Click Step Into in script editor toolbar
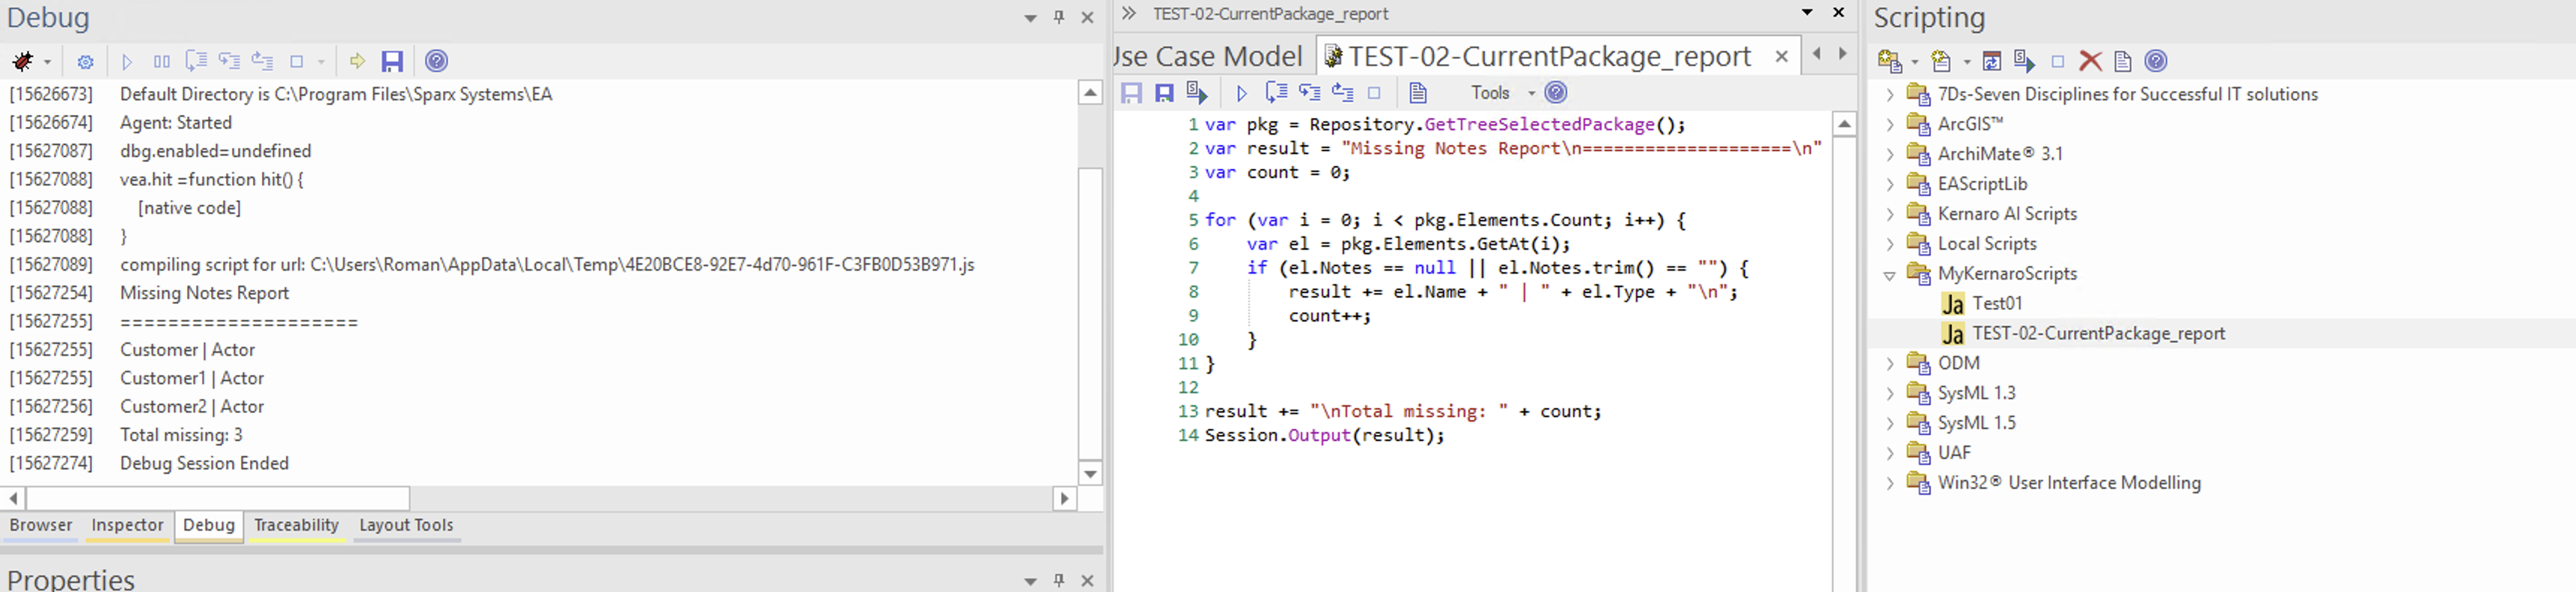 click(x=1309, y=93)
